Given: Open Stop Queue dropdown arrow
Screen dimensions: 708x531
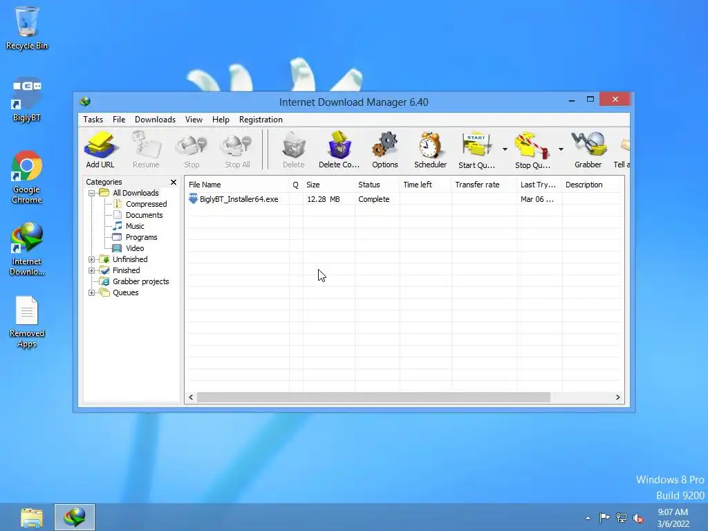Looking at the screenshot, I should [x=561, y=149].
